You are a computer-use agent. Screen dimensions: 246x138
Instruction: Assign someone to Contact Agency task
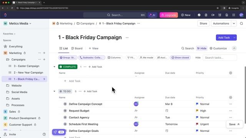(x=136, y=118)
